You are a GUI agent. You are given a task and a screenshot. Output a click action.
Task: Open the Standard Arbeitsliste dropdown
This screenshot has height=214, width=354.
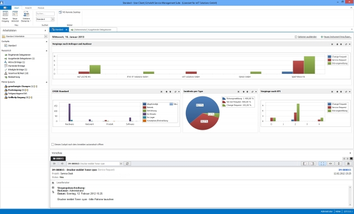(x=46, y=36)
